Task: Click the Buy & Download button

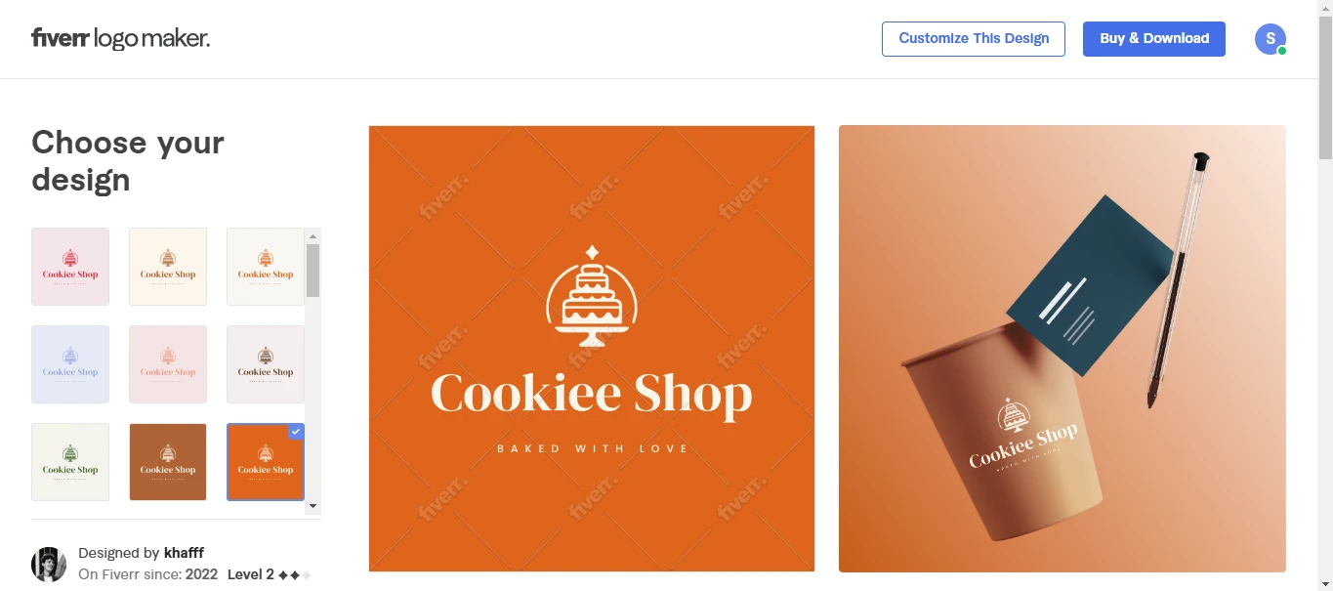Action: point(1154,38)
